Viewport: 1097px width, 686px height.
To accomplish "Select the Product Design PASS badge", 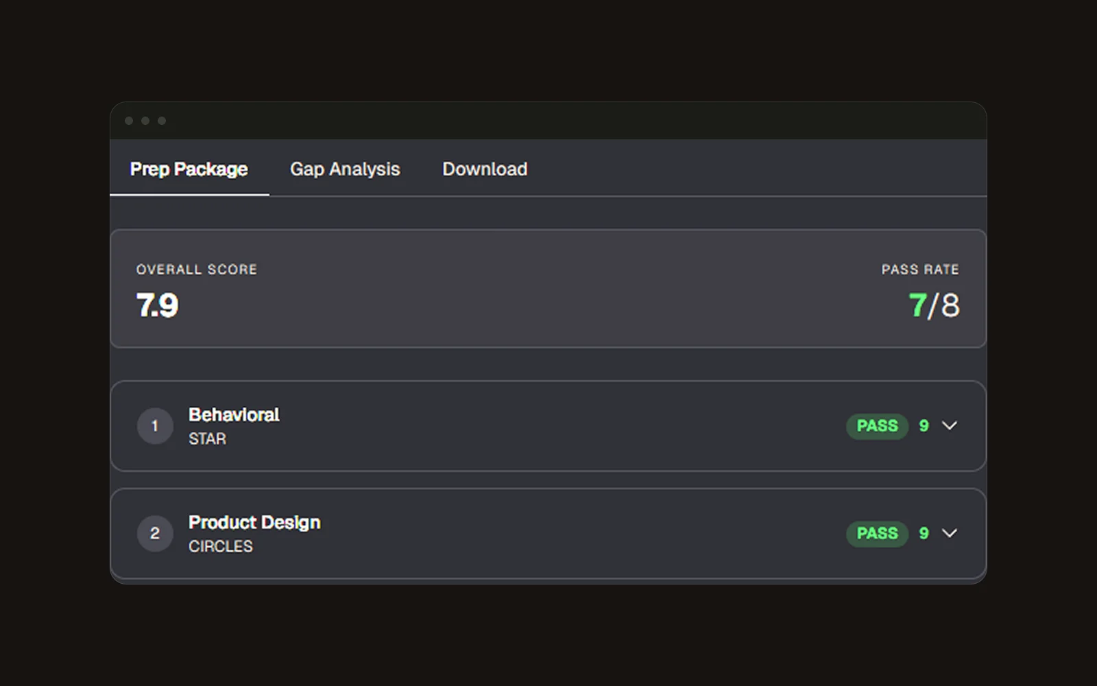I will (877, 533).
